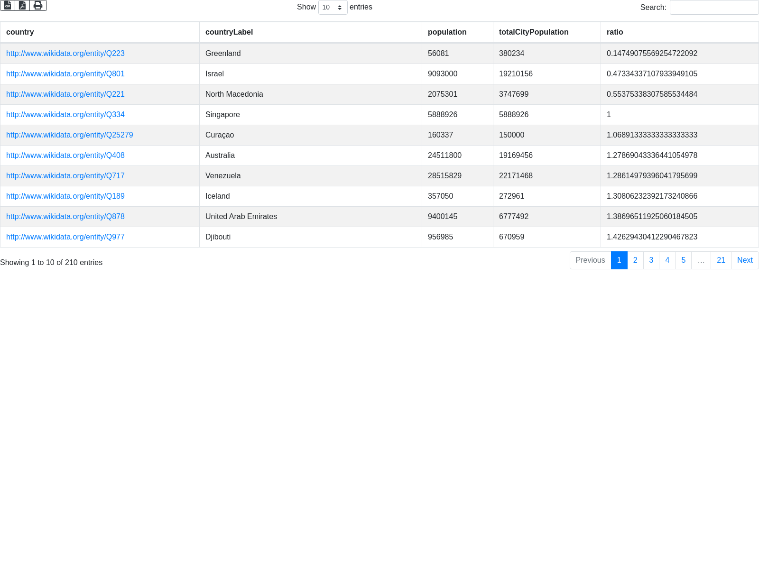Open the Iceland entity Q189 link
Viewport: 759px width, 569px height.
click(65, 196)
